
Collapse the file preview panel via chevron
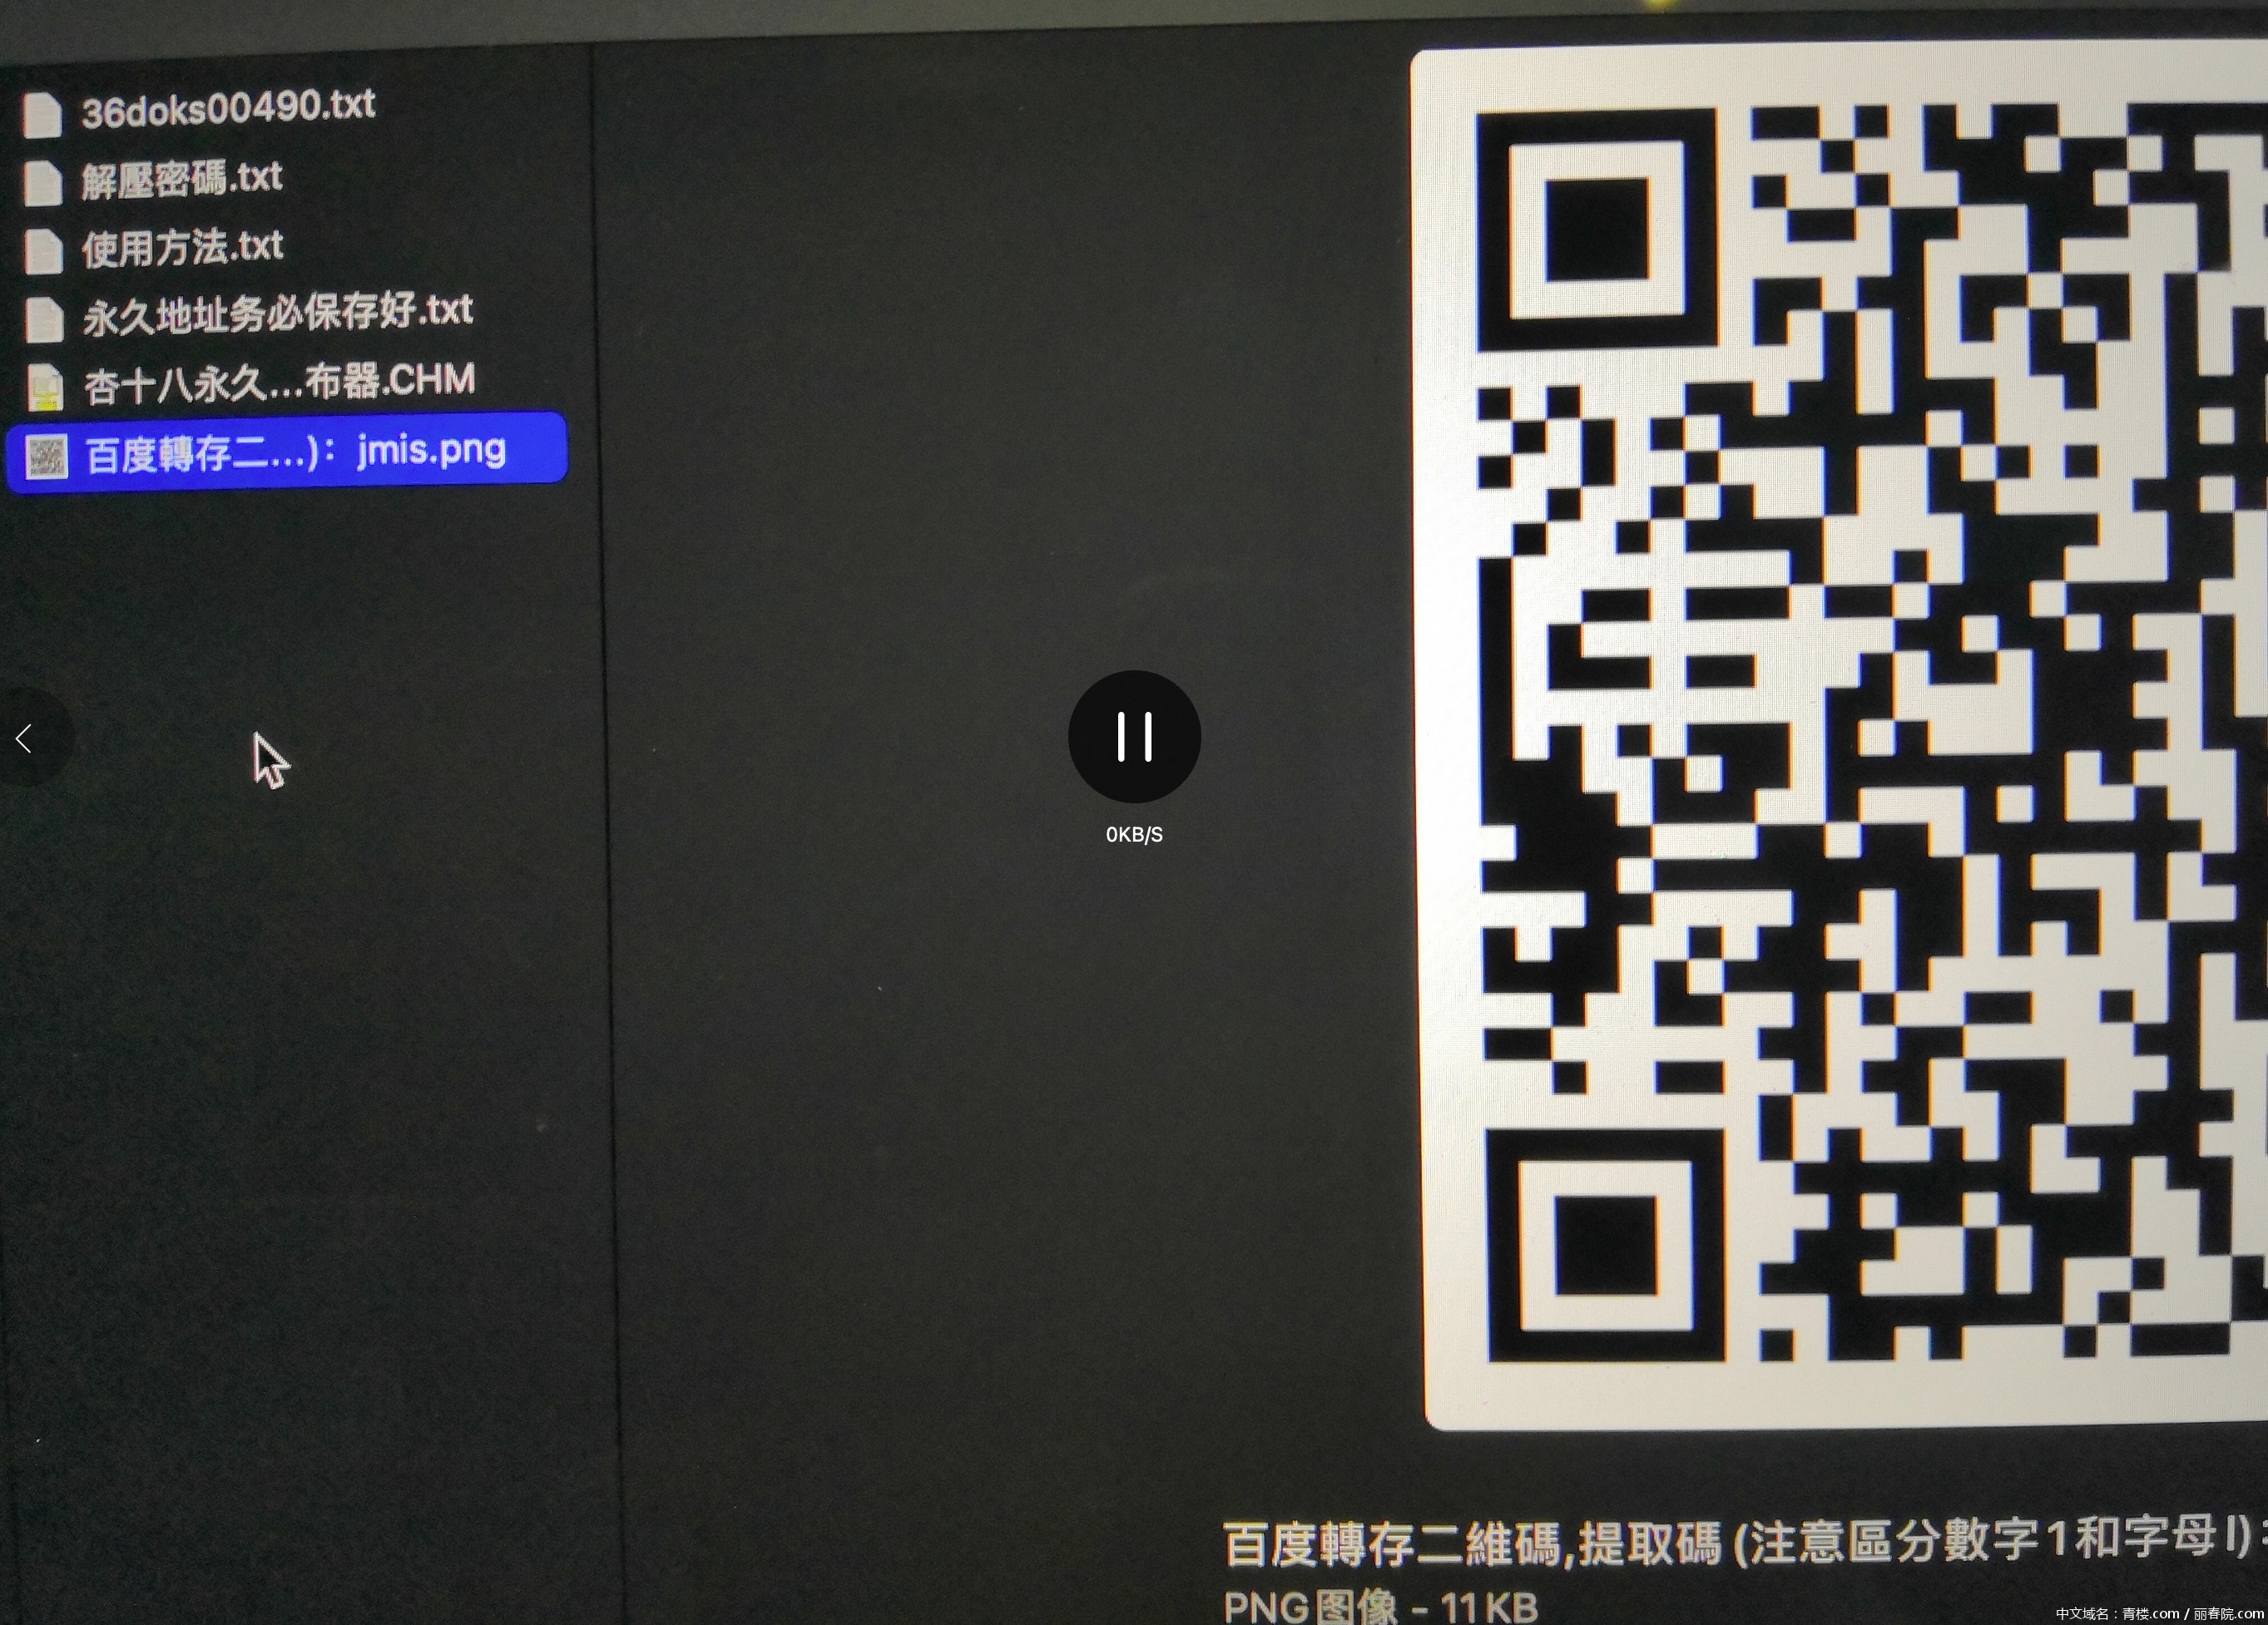[24, 738]
